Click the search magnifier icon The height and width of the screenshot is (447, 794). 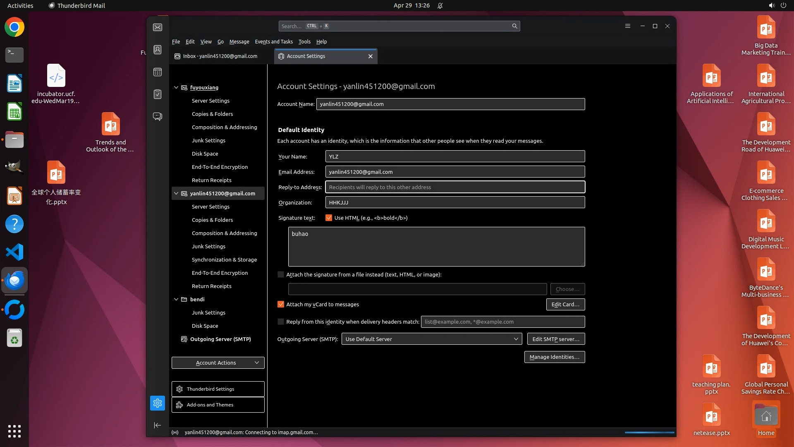(x=514, y=26)
